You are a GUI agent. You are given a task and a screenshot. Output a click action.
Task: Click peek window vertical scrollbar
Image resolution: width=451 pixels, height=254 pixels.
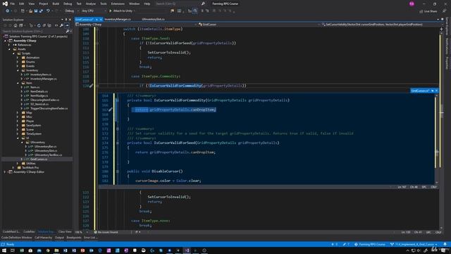click(x=437, y=138)
